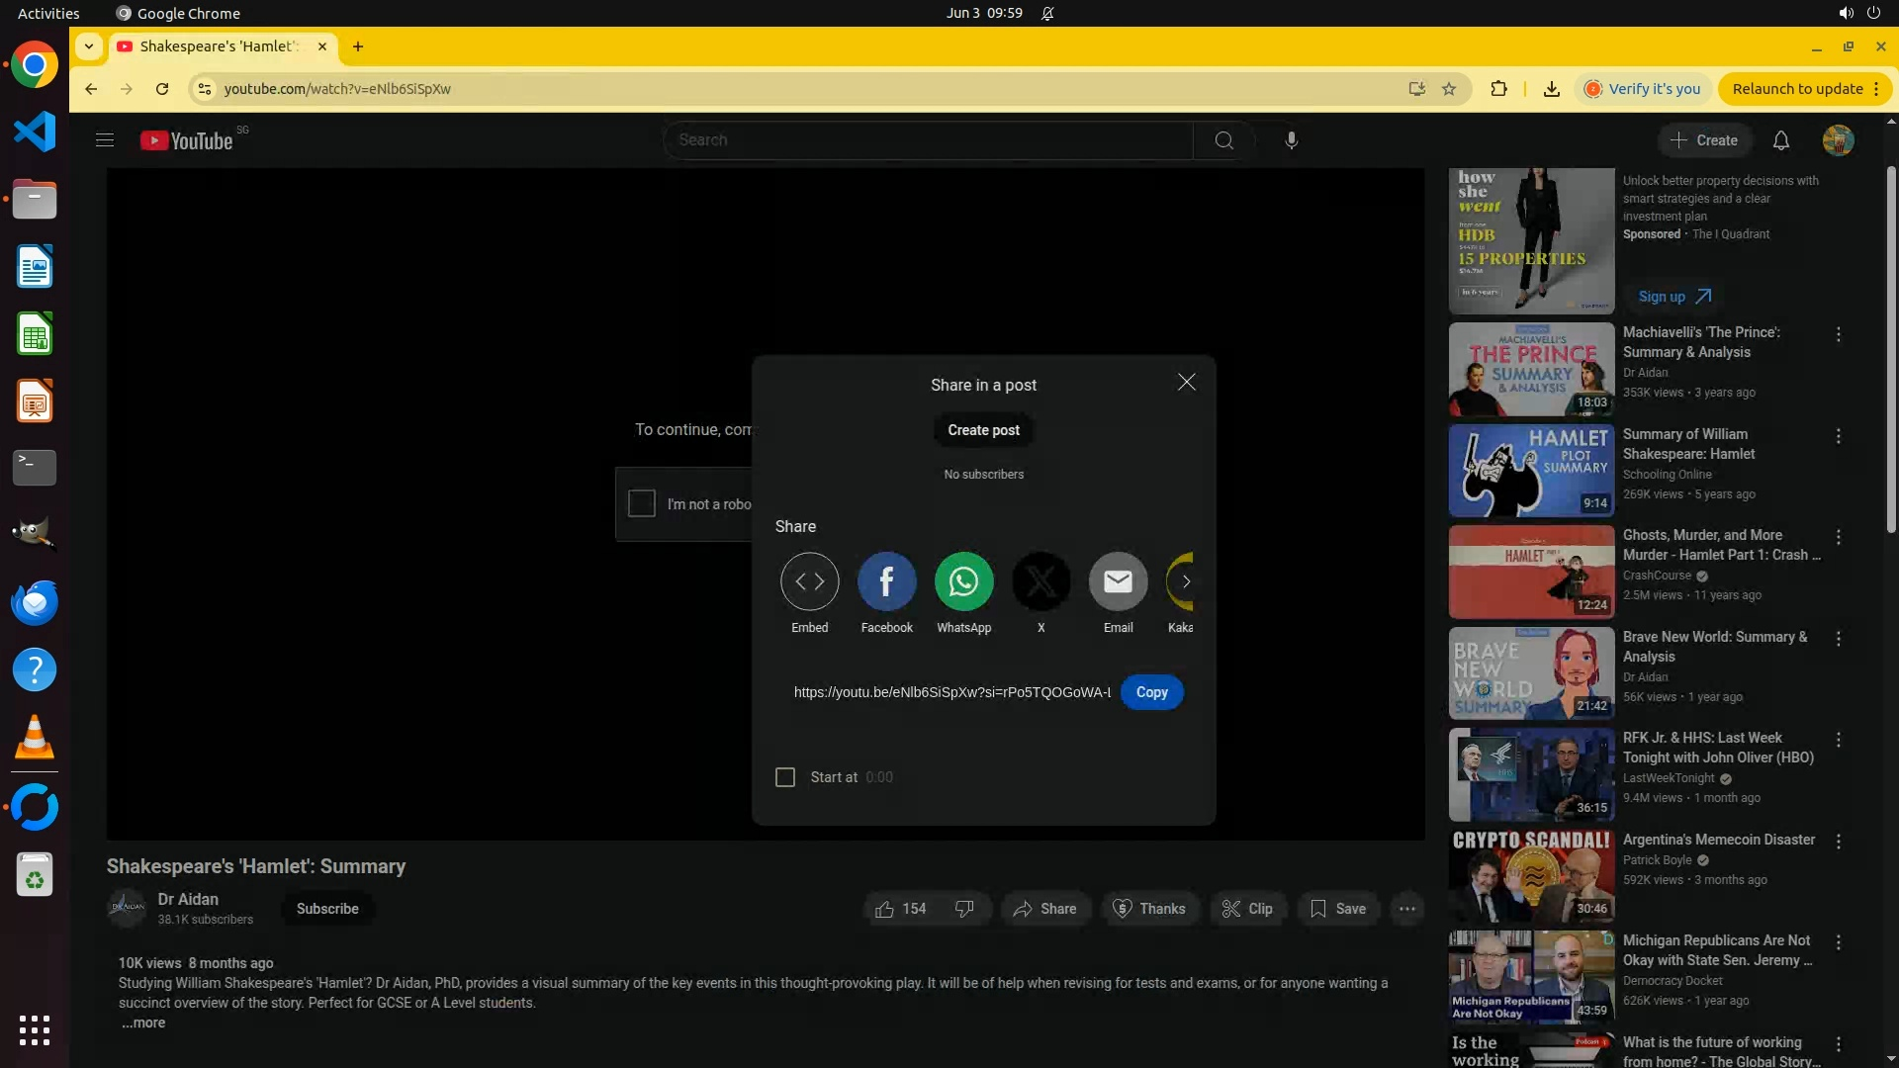Click the Create post button

(x=983, y=430)
